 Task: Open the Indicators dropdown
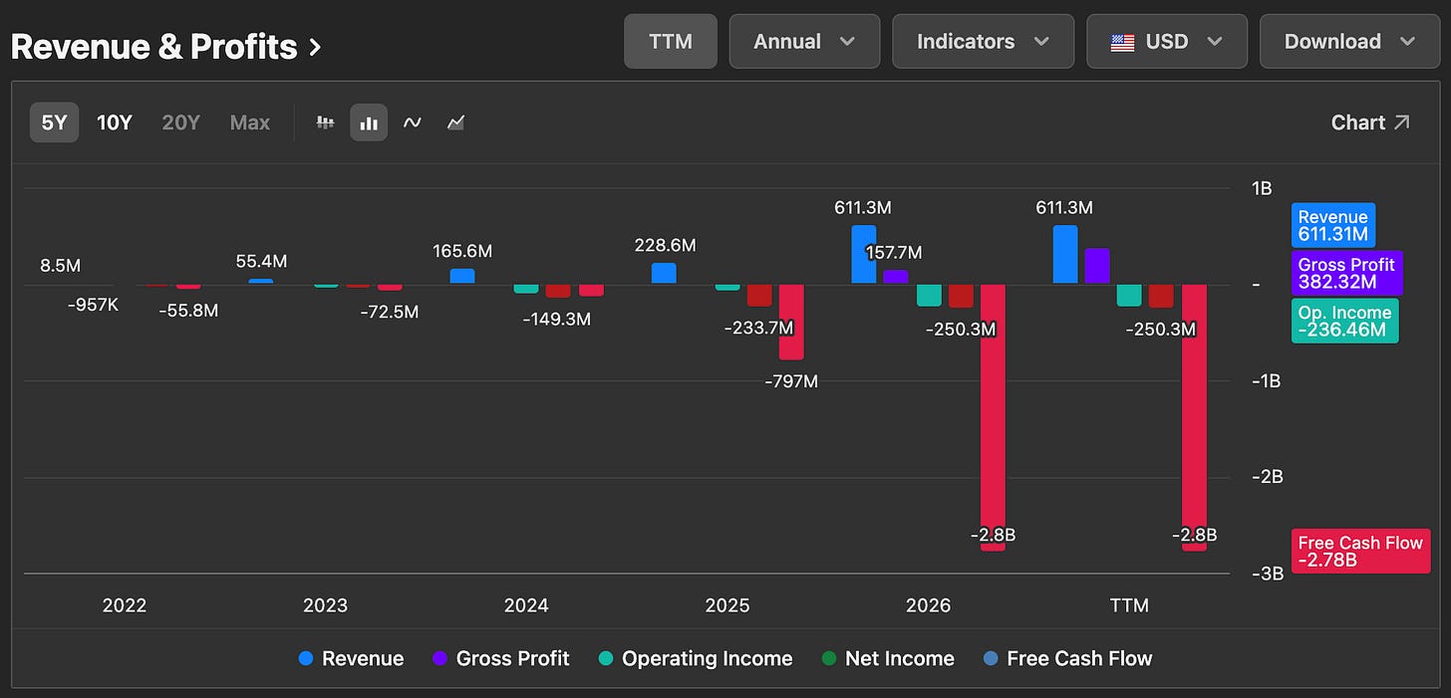(x=983, y=42)
